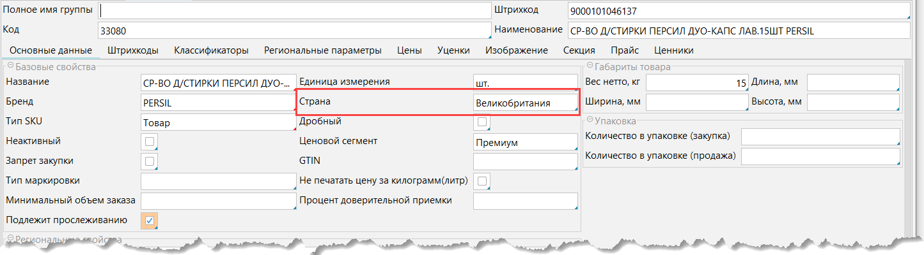
Task: Click the Минимальный объем заказа field
Action: click(x=217, y=201)
